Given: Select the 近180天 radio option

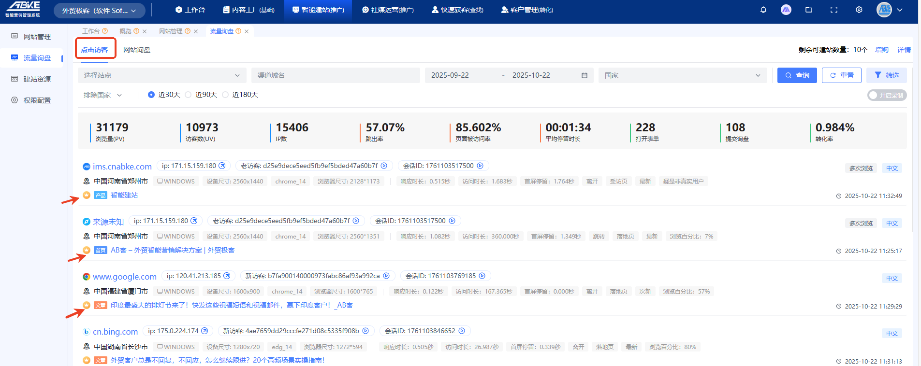Looking at the screenshot, I should click(225, 95).
